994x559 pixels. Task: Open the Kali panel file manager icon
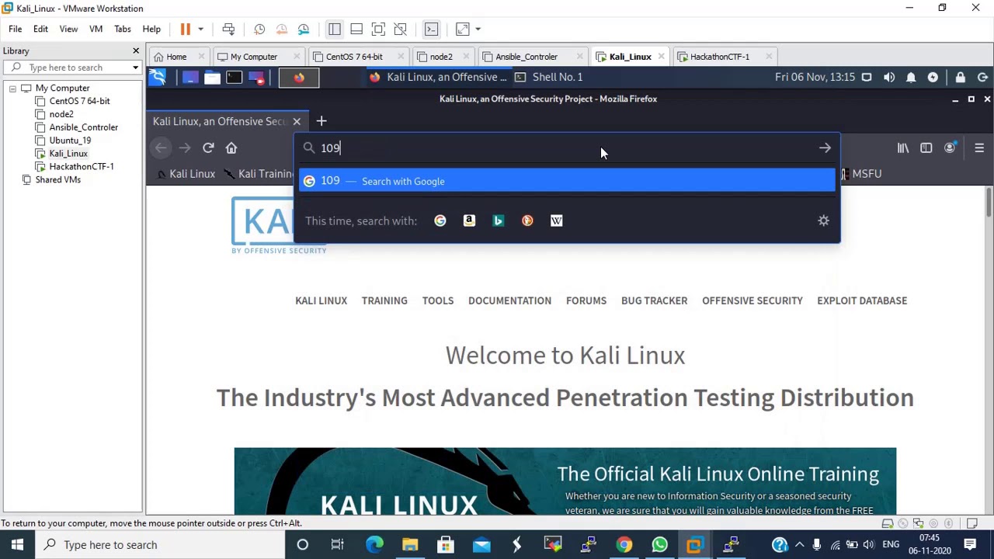[x=212, y=77]
